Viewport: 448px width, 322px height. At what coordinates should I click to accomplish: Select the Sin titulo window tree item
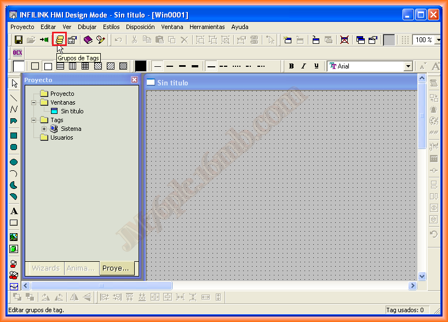pyautogui.click(x=72, y=111)
